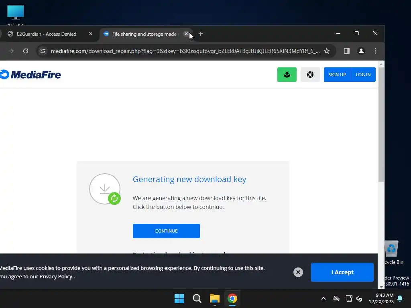The height and width of the screenshot is (308, 411).
Task: Open the Windows Start menu
Action: 179,298
